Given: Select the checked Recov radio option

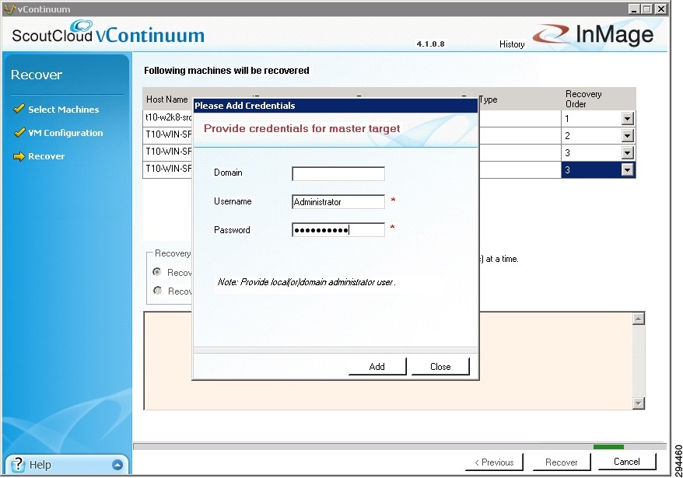Looking at the screenshot, I should click(157, 272).
